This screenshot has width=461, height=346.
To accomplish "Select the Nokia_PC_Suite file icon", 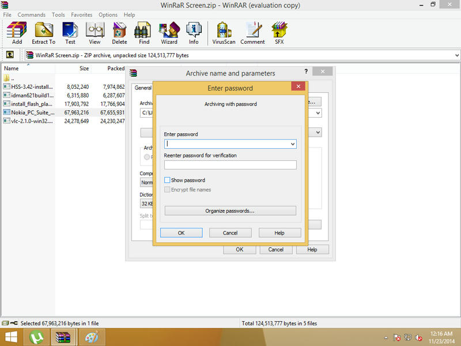I will pyautogui.click(x=6, y=112).
